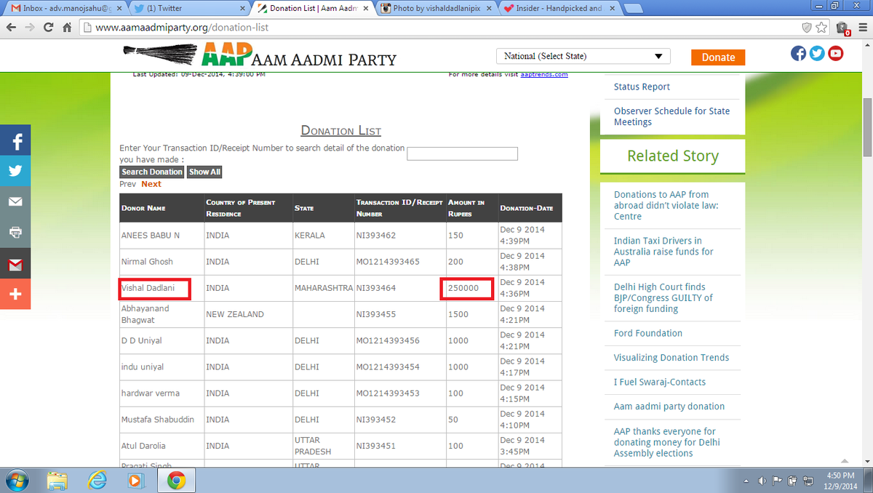Screen dimensions: 873x493
Task: Open the AAP Facebook page icon in header
Action: click(798, 53)
